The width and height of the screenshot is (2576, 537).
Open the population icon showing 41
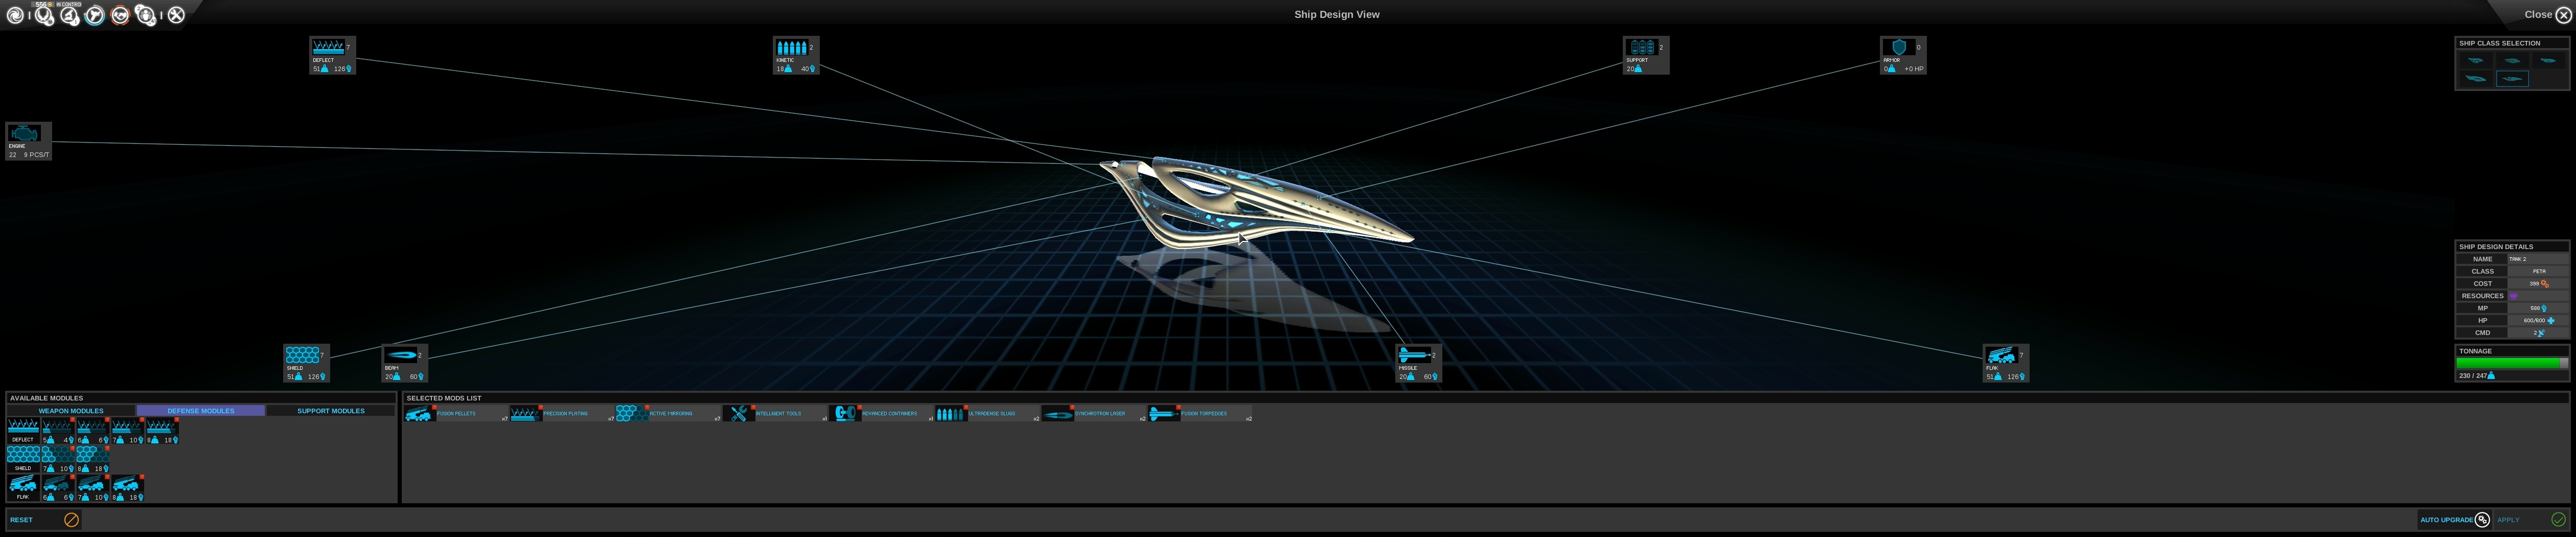pos(147,15)
